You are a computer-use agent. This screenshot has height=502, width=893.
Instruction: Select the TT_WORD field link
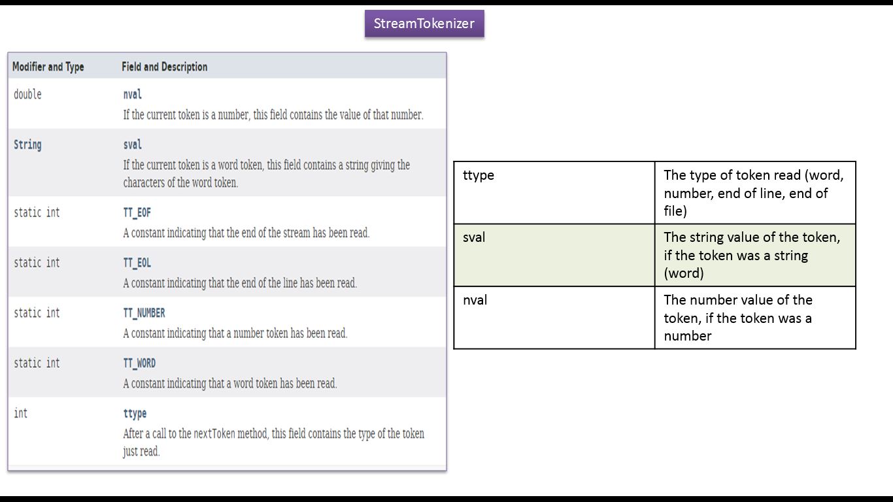pos(139,363)
